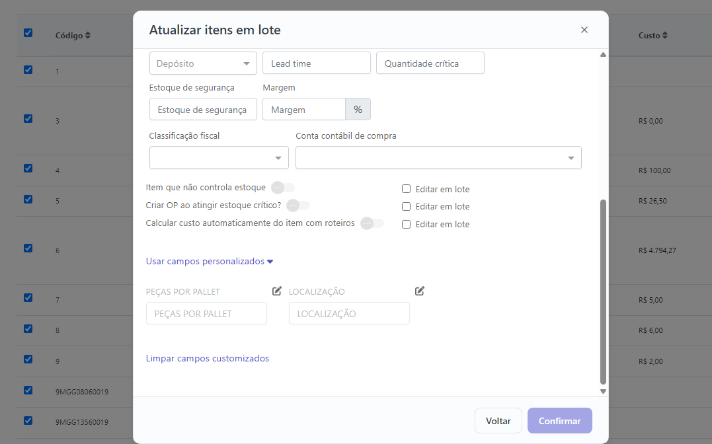Toggle 'Calcular custo automaticamente' switch
This screenshot has width=712, height=444.
point(372,223)
